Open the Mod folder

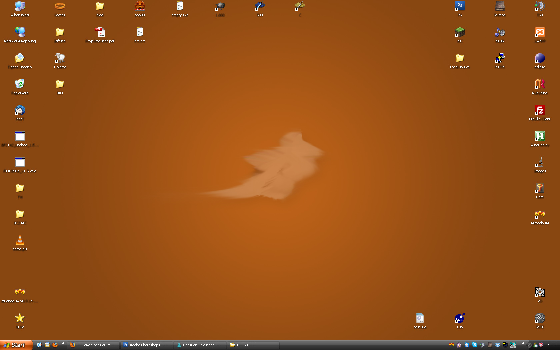(100, 9)
